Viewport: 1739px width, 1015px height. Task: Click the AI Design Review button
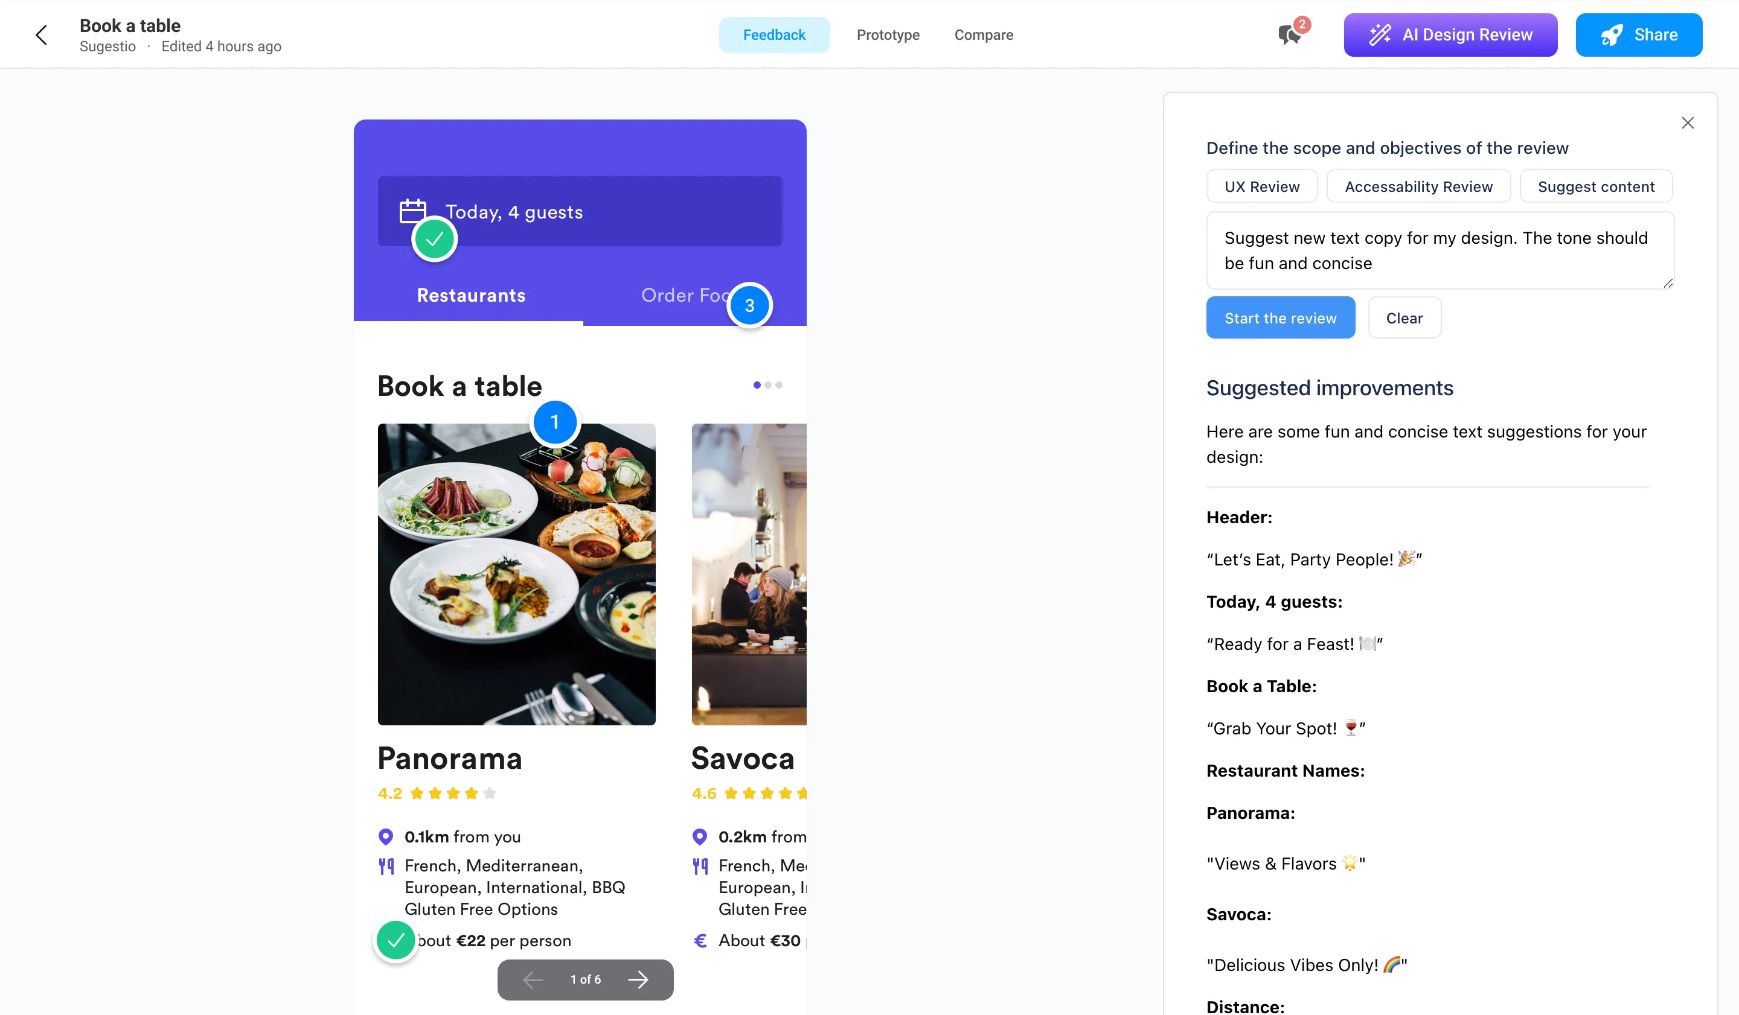click(1450, 34)
